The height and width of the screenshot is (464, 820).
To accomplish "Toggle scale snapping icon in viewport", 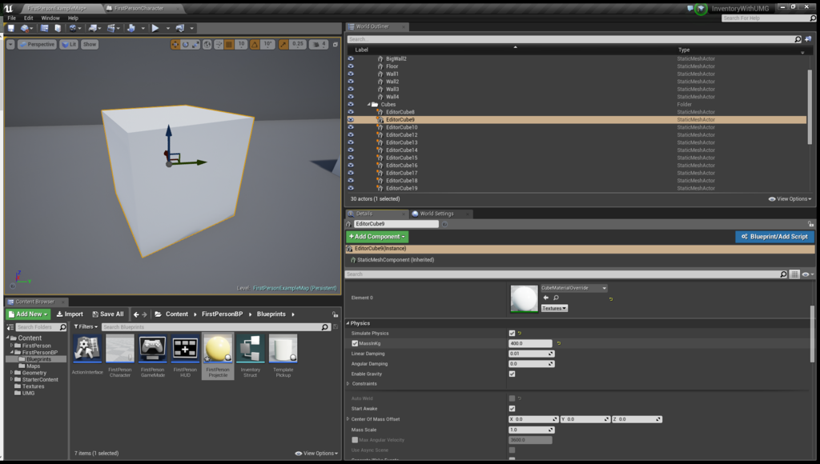I will pos(283,45).
